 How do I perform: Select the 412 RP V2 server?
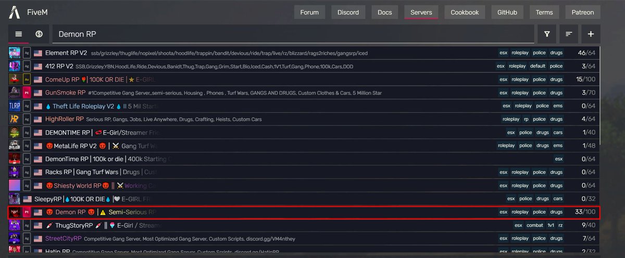coord(304,66)
